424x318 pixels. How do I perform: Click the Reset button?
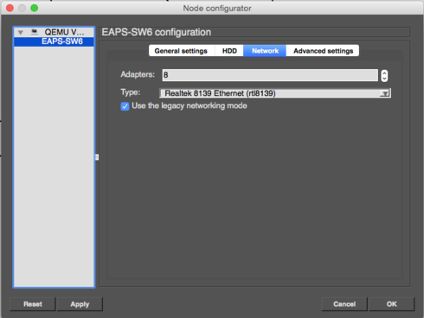pyautogui.click(x=33, y=304)
